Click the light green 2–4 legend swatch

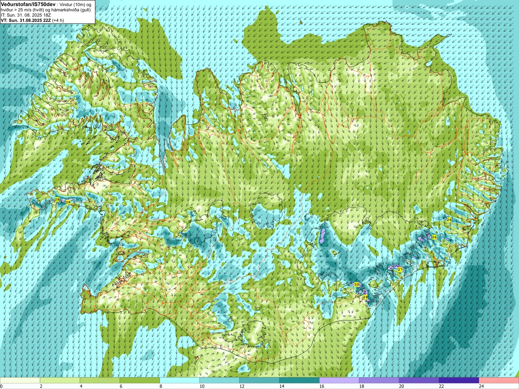[60, 380]
